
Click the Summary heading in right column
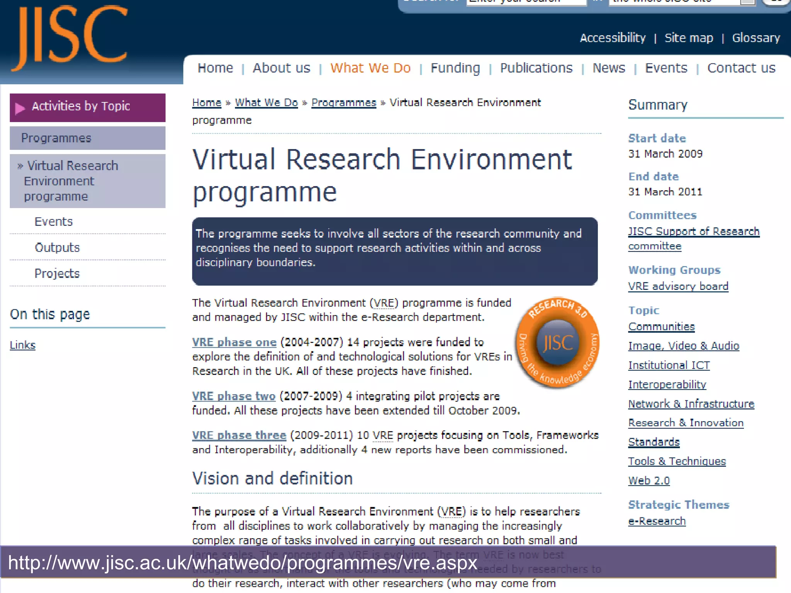[658, 105]
